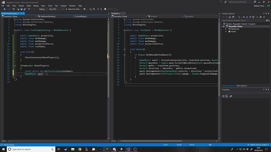Click the notifications flag filter icon
271x152 pixels.
click(221, 2)
